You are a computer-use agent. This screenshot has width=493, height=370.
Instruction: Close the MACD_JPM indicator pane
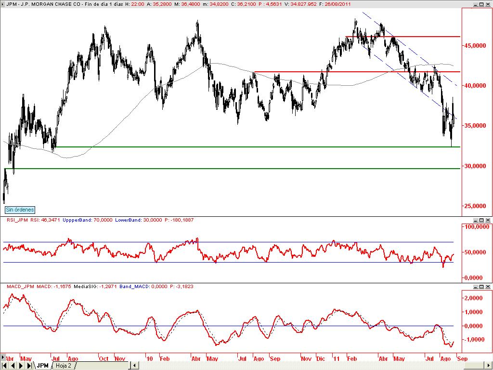point(488,287)
